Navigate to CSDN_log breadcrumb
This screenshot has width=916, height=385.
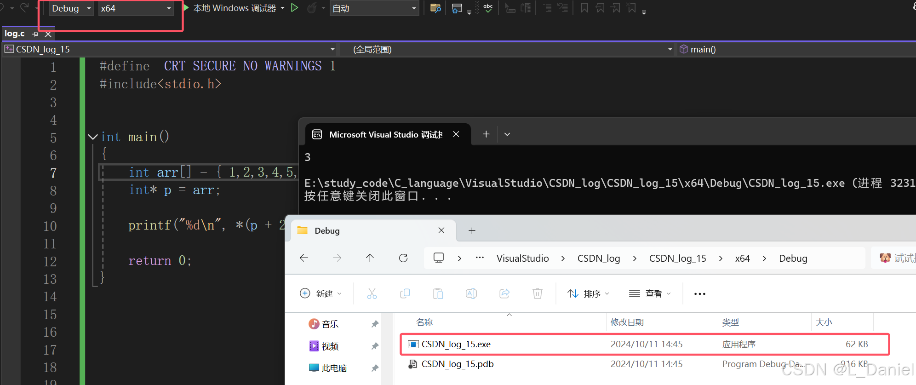click(599, 259)
